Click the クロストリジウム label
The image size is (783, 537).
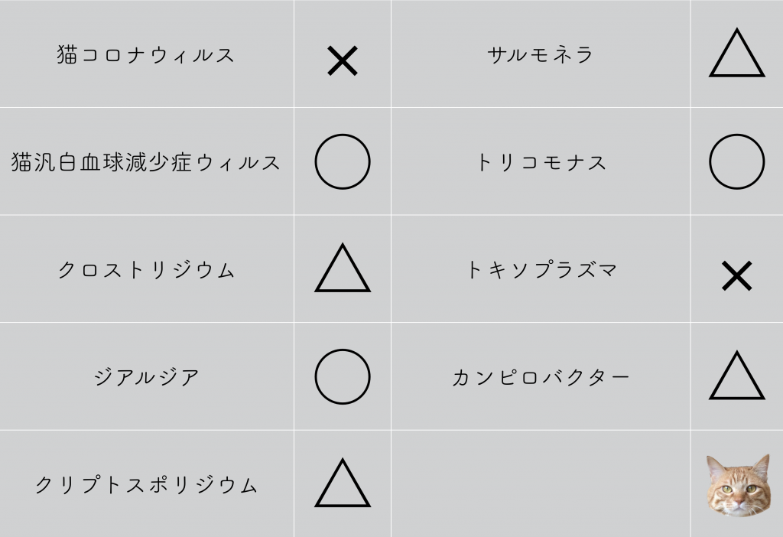(146, 270)
